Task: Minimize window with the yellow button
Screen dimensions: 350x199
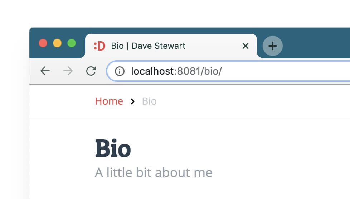Action: click(x=57, y=43)
